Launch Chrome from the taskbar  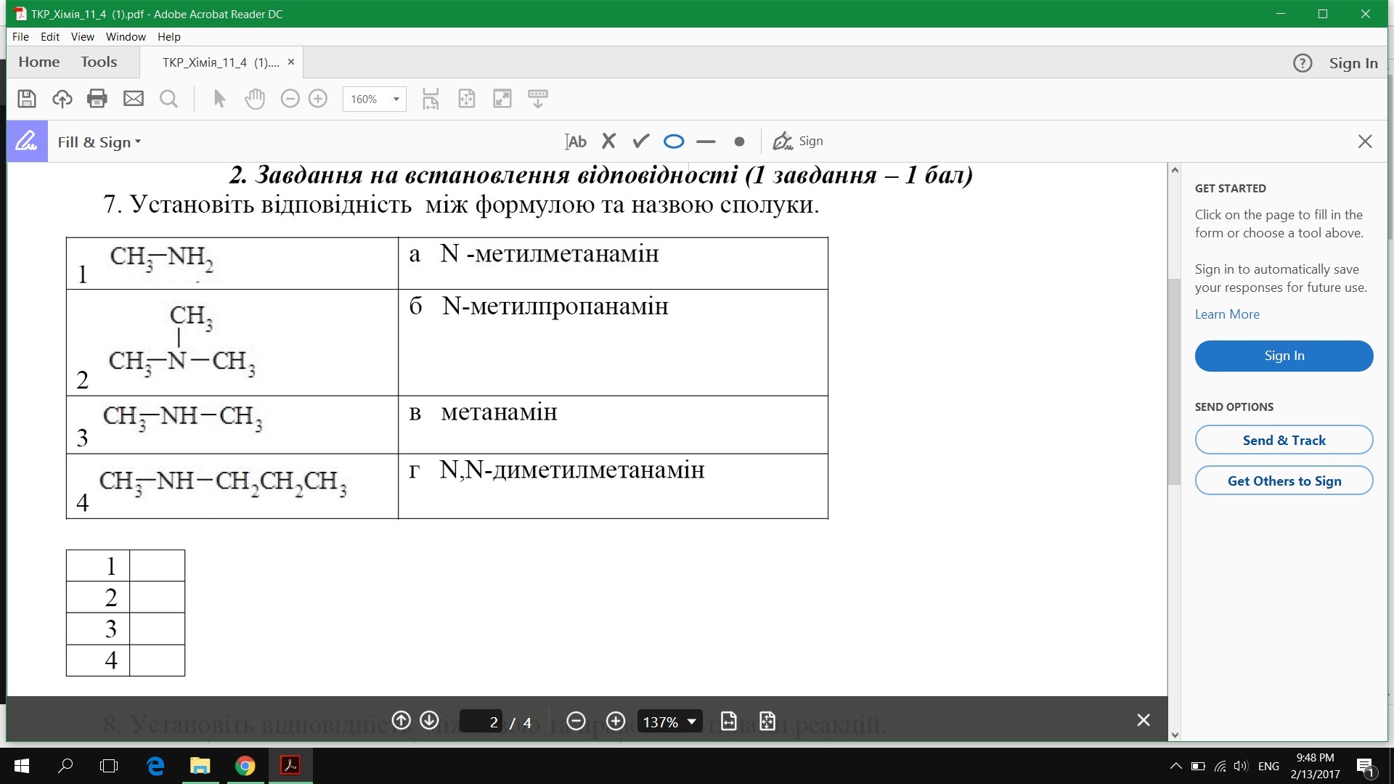[x=245, y=766]
